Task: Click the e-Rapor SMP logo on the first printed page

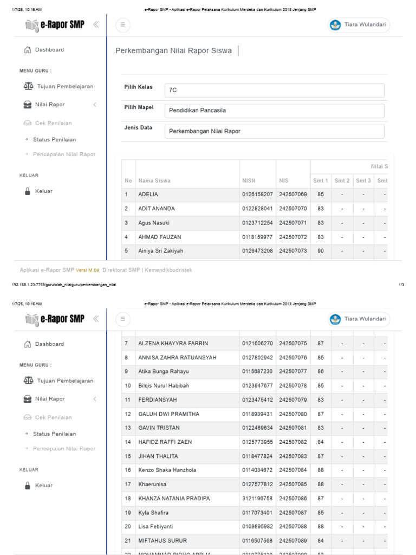Action: coord(55,25)
